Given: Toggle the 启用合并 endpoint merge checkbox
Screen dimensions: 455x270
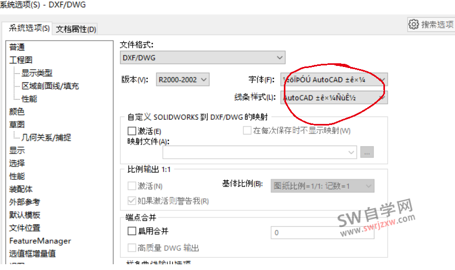Looking at the screenshot, I should point(132,231).
